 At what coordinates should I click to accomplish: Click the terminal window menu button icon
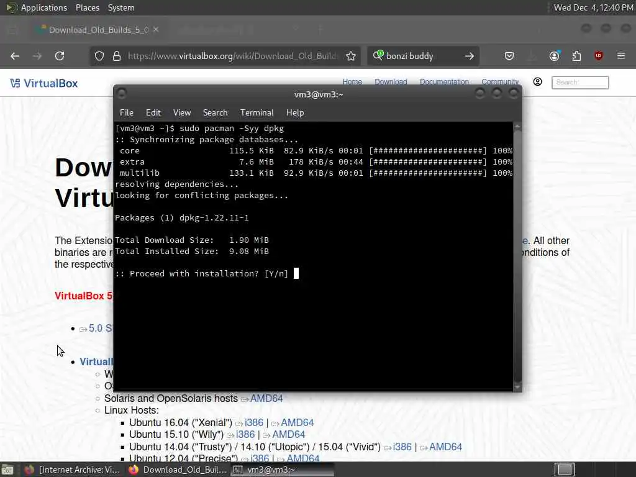point(122,94)
